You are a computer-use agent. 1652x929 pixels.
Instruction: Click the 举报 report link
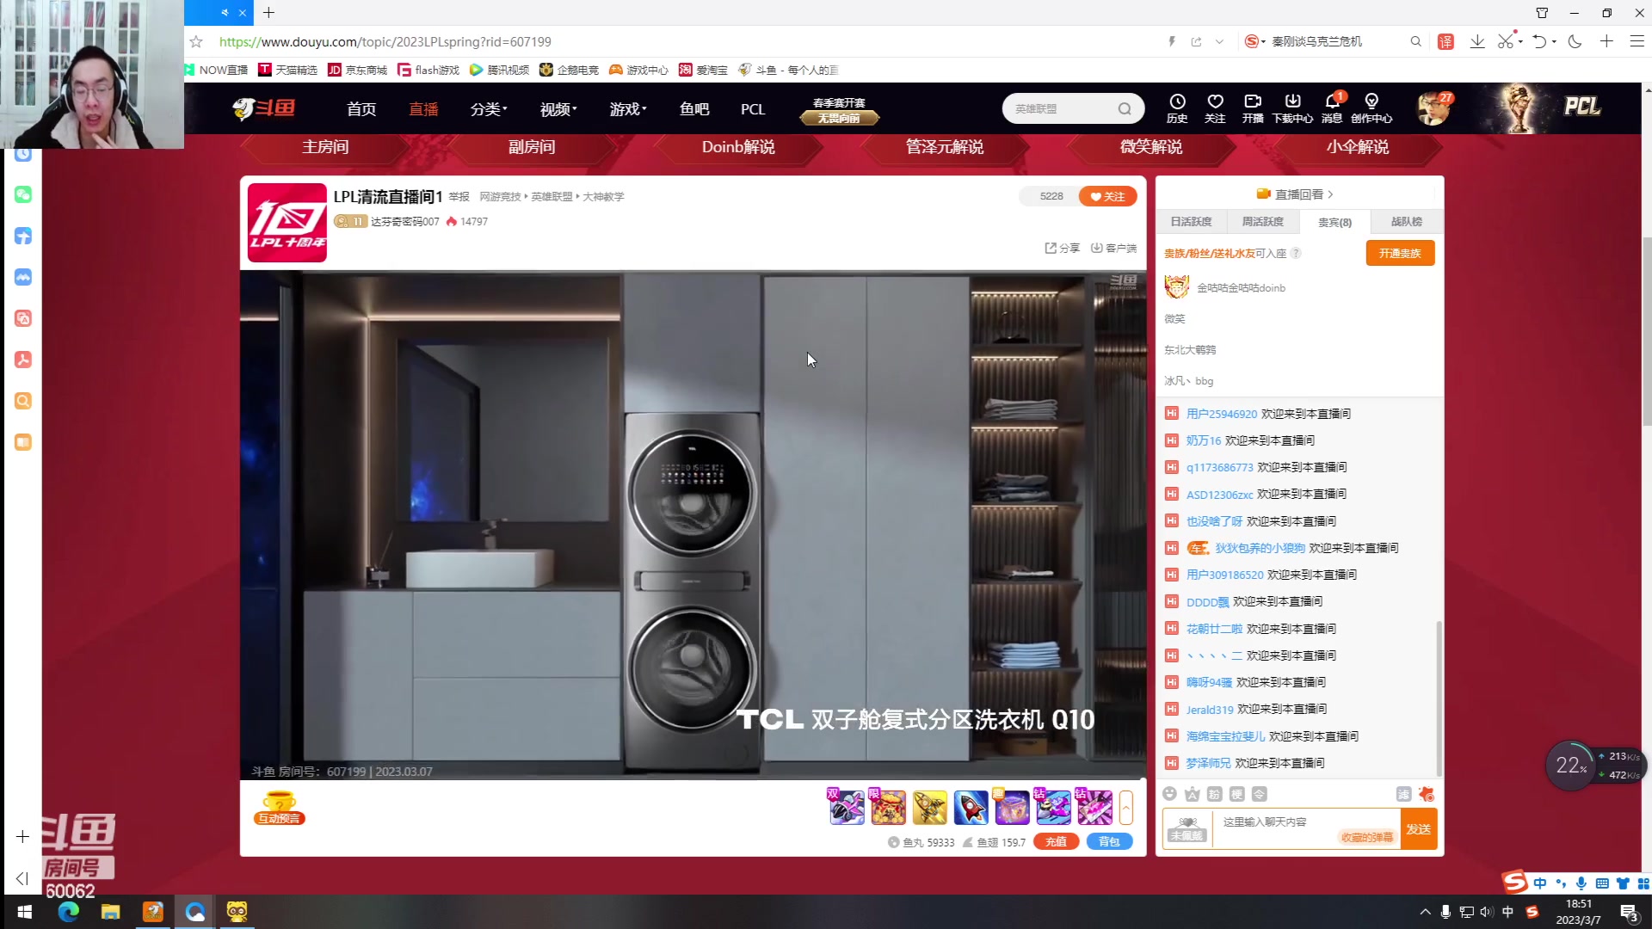(x=459, y=197)
